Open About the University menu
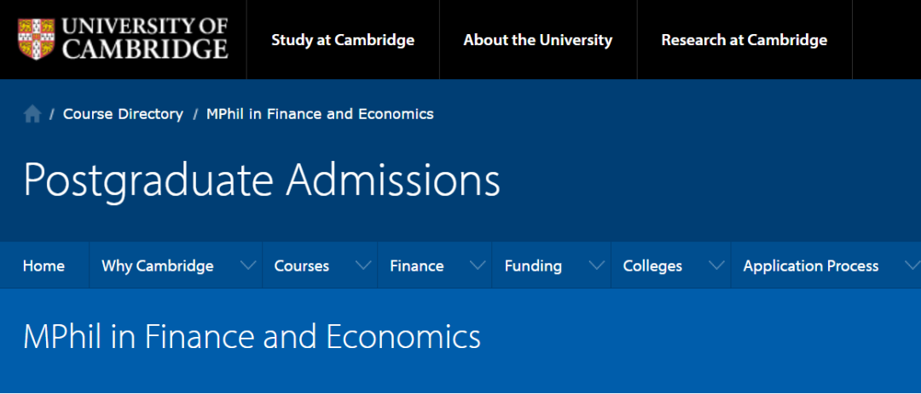Viewport: 921px width, 394px height. 538,40
